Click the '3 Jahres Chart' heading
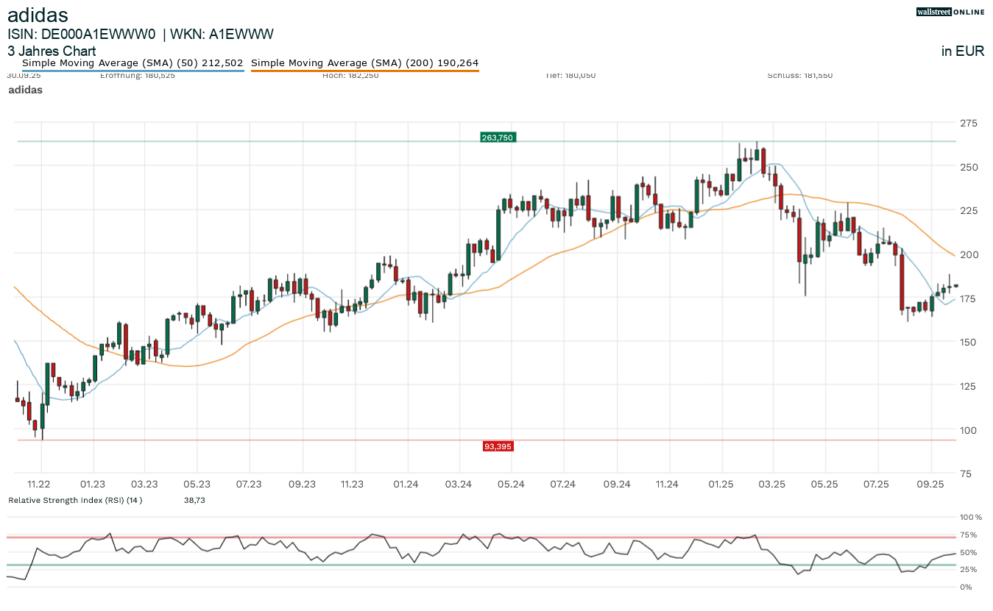The width and height of the screenshot is (993, 611). 52,51
